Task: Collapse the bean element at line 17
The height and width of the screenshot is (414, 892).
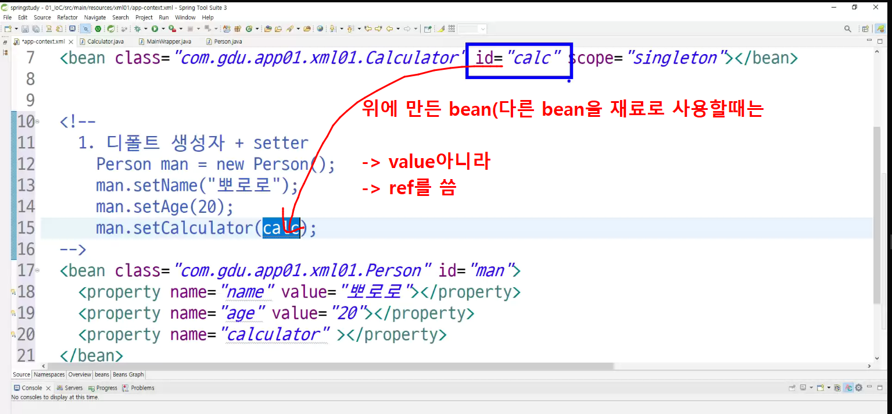Action: [x=38, y=271]
